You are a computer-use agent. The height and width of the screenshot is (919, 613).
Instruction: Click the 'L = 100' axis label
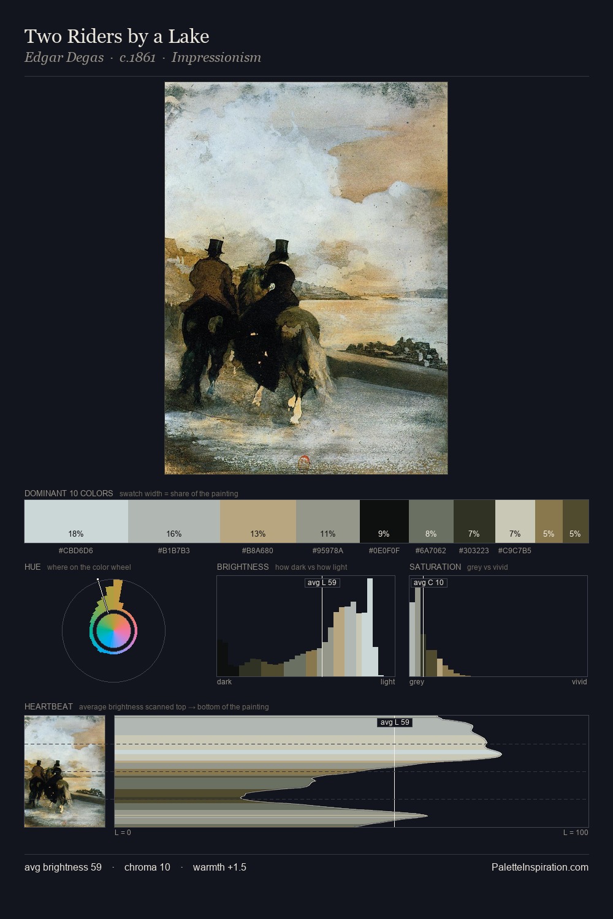[576, 833]
